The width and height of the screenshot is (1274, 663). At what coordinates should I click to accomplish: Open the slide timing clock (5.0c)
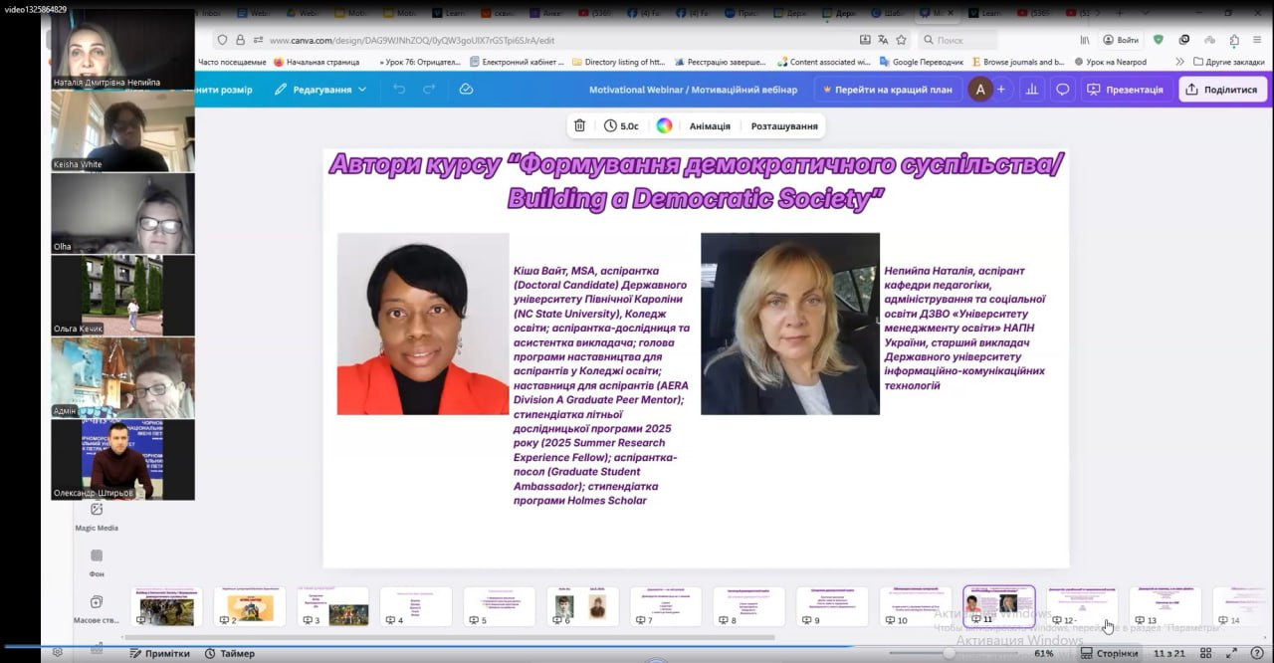621,126
